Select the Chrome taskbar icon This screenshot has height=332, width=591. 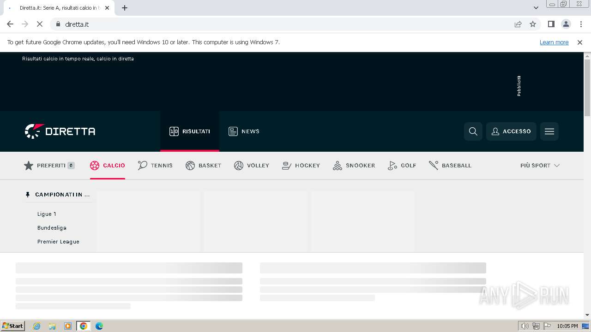pos(84,326)
